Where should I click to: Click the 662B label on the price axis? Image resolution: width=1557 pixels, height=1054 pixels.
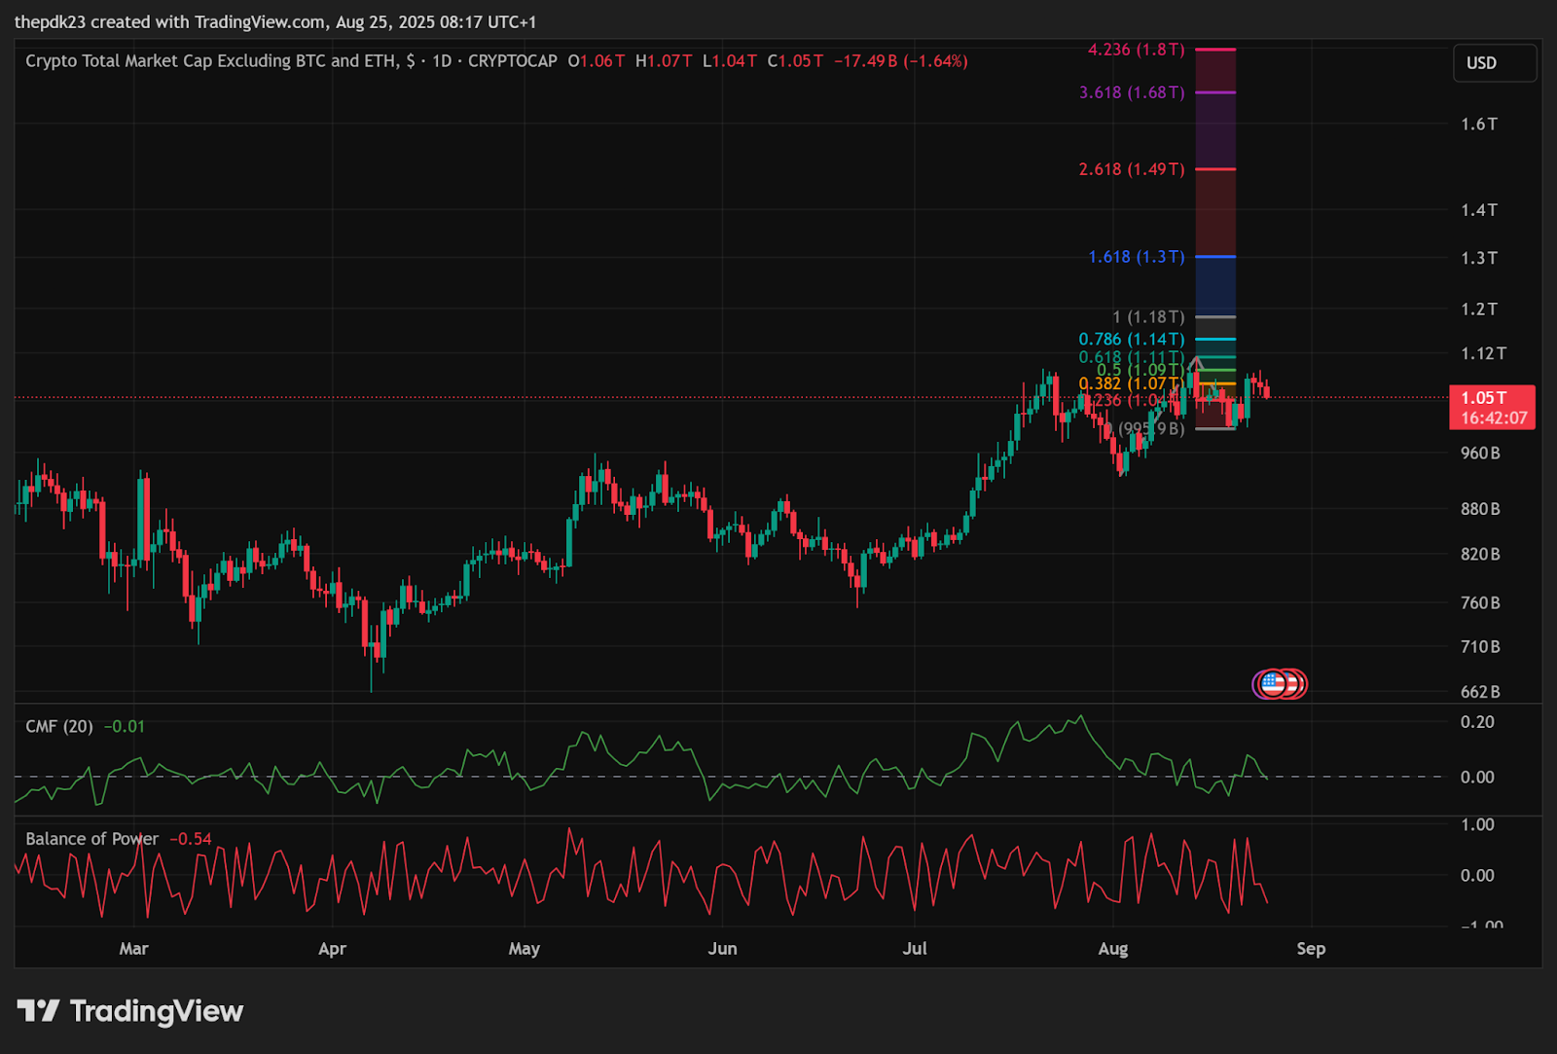(x=1479, y=692)
